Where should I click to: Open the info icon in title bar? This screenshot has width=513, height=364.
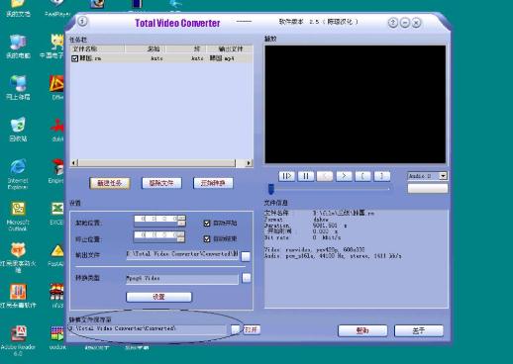click(82, 22)
